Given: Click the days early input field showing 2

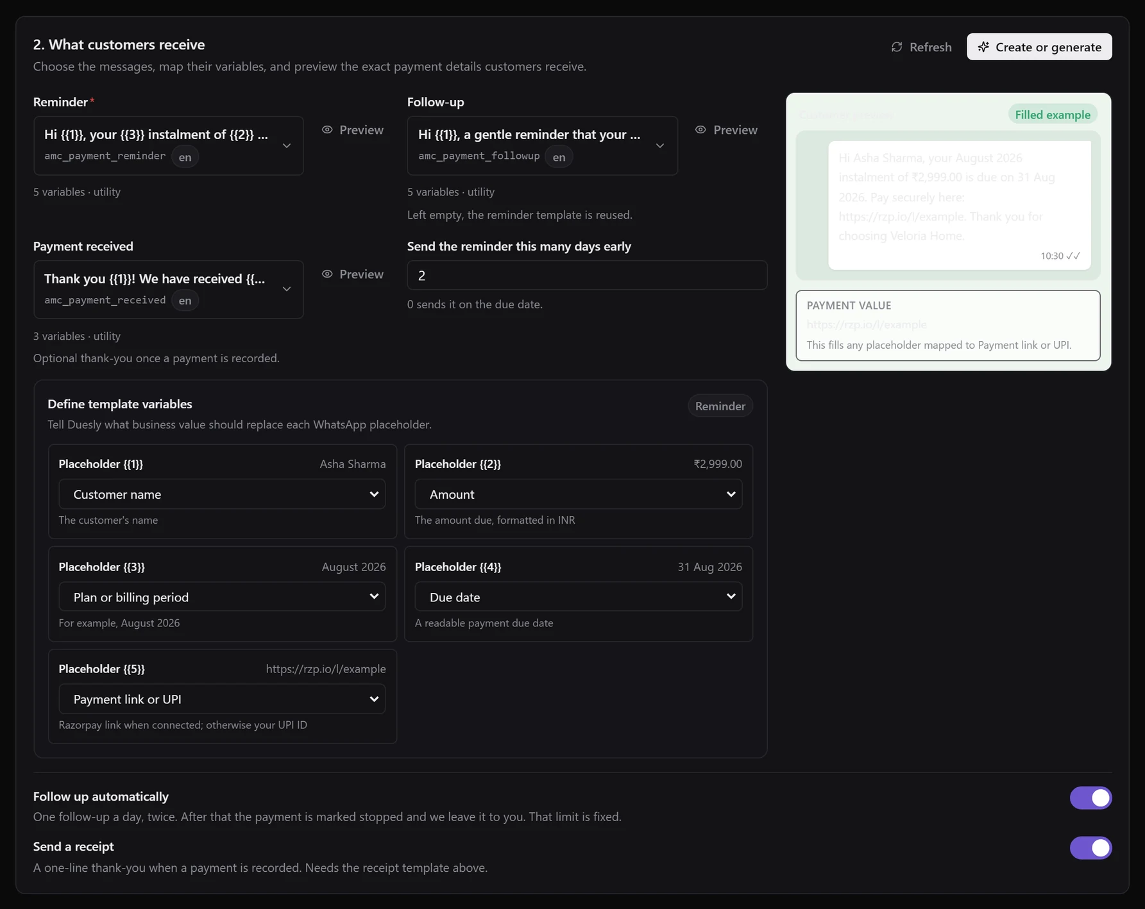Looking at the screenshot, I should pyautogui.click(x=587, y=275).
